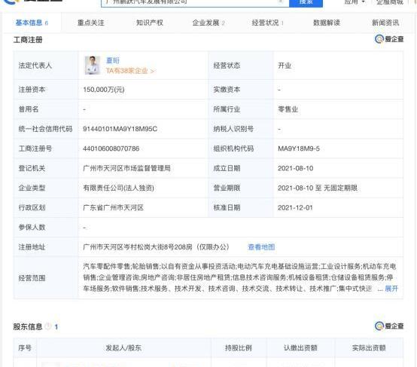417x367 pixels.
Task: Select address 广州市天河区岑村松岗大街8号208房
Action: tap(138, 247)
